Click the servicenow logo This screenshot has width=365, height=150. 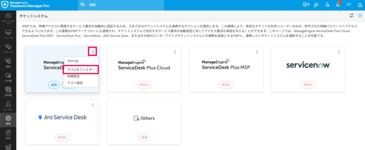click(x=308, y=65)
